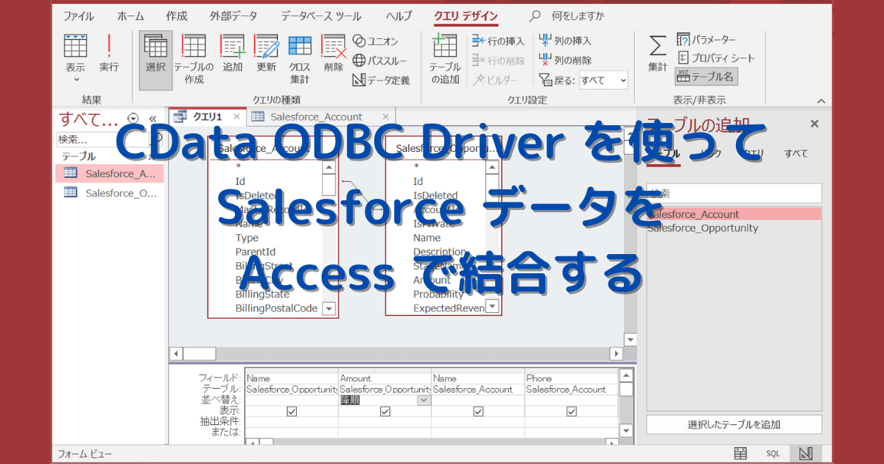Open the プロパティ シート
The width and height of the screenshot is (884, 464).
pyautogui.click(x=715, y=57)
